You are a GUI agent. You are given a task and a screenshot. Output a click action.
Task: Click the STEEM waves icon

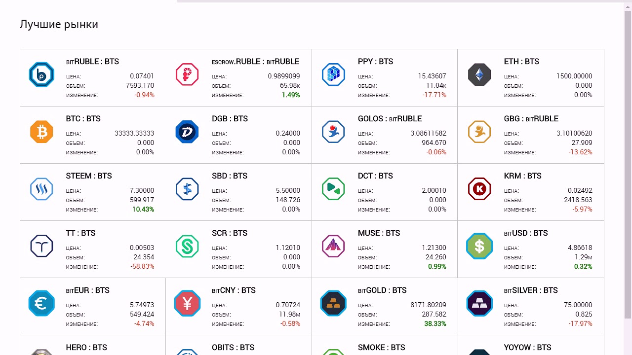coord(41,189)
